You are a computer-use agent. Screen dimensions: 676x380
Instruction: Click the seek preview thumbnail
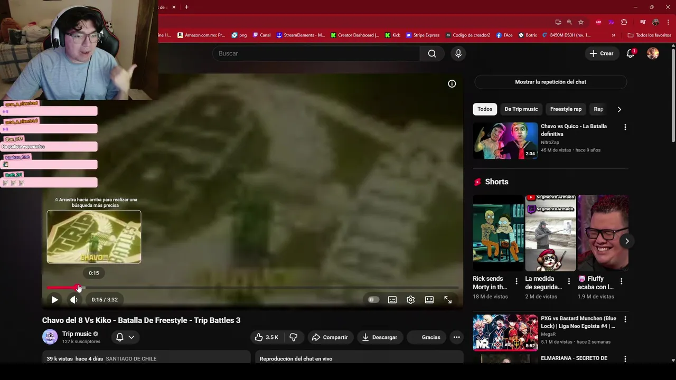click(94, 237)
